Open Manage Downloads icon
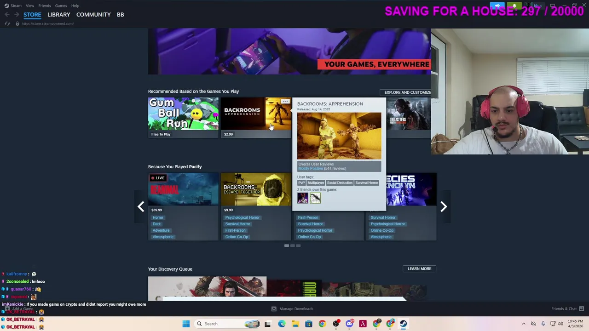 point(274,309)
